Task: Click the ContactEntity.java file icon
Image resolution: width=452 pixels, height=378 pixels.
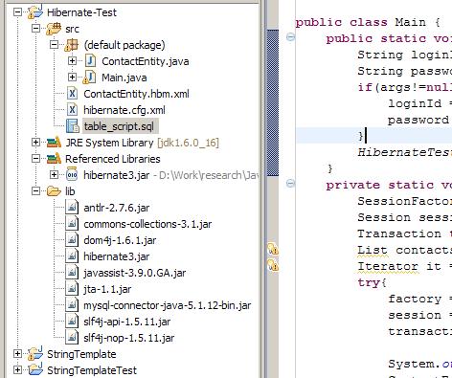Action: pos(90,60)
